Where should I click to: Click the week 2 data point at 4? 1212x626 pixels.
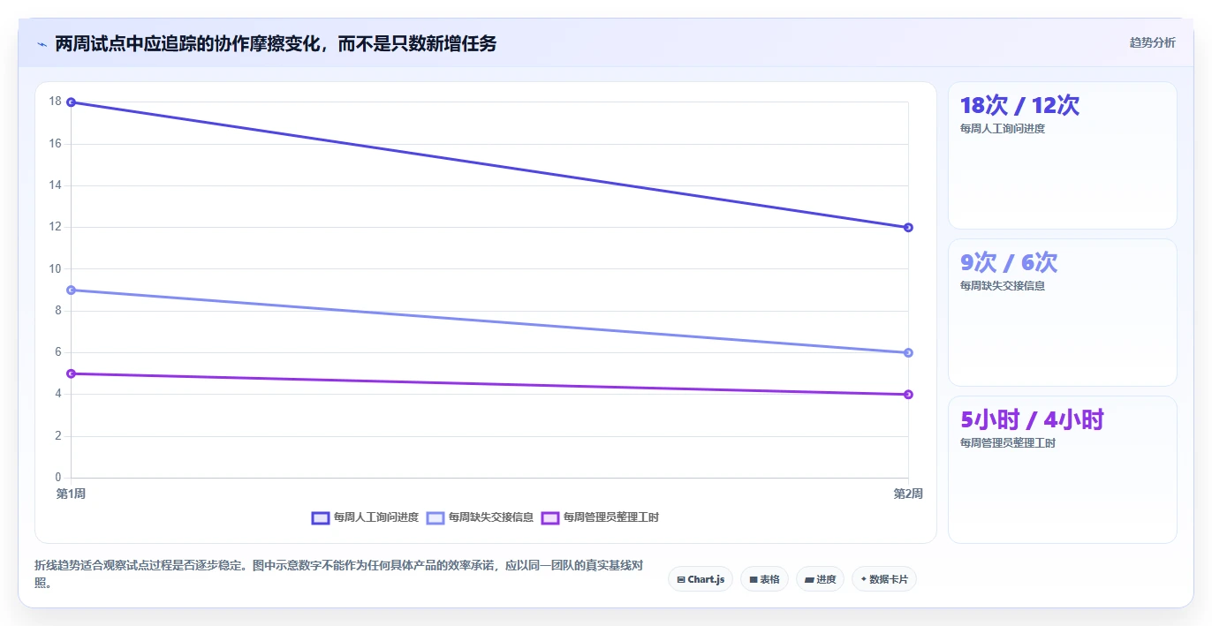(x=908, y=395)
